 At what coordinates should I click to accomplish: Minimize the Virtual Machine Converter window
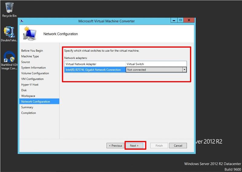tap(174, 20)
